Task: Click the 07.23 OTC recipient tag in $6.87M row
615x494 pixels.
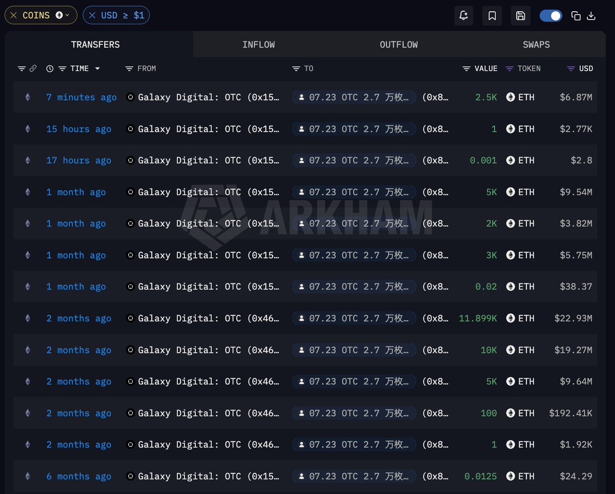Action: (x=354, y=97)
